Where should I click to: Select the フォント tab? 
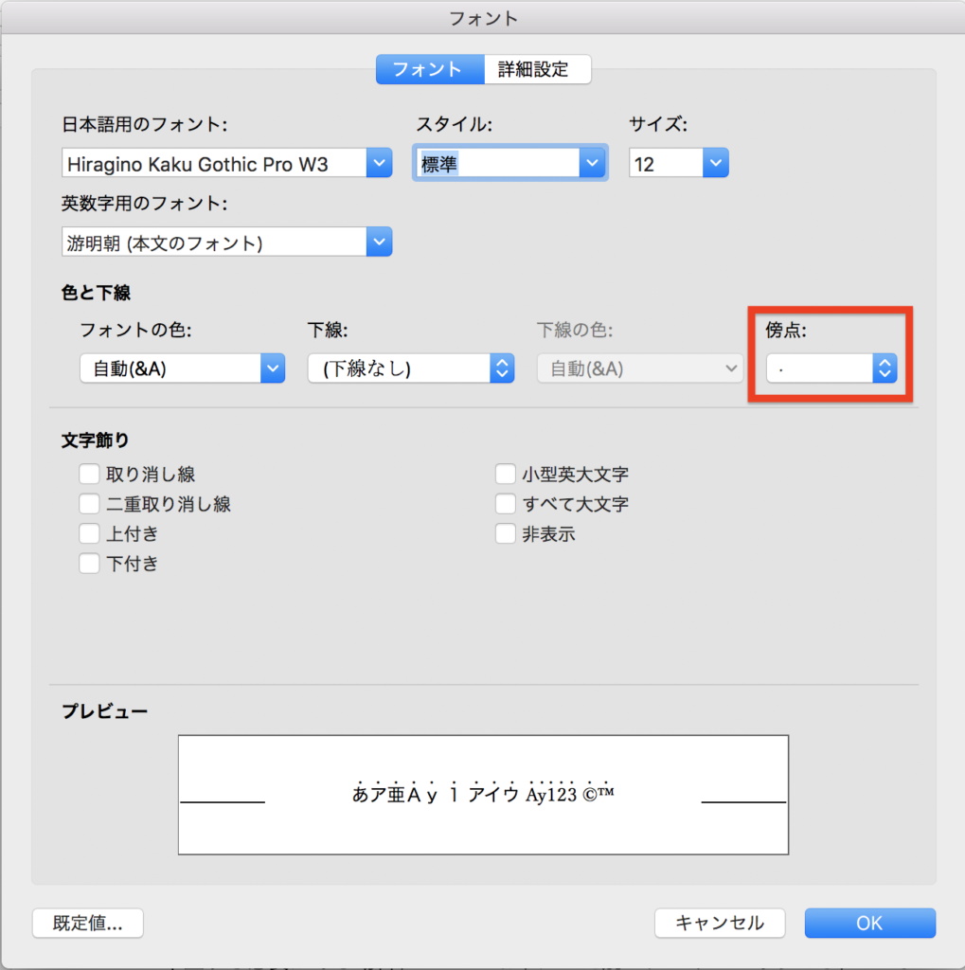click(429, 69)
